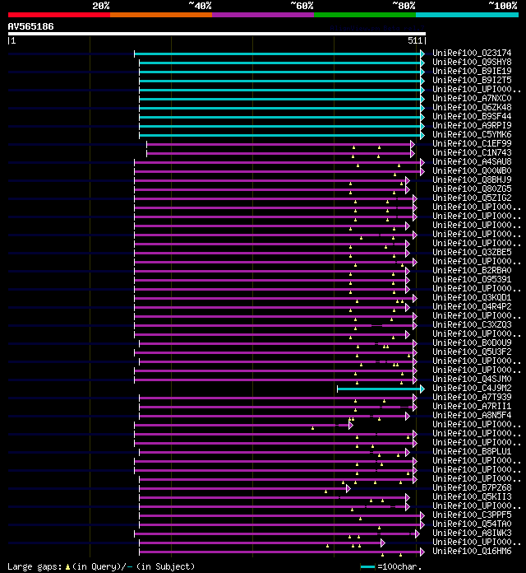
Task: Select the UniRef100_C3XZQ3 label
Action: point(472,325)
